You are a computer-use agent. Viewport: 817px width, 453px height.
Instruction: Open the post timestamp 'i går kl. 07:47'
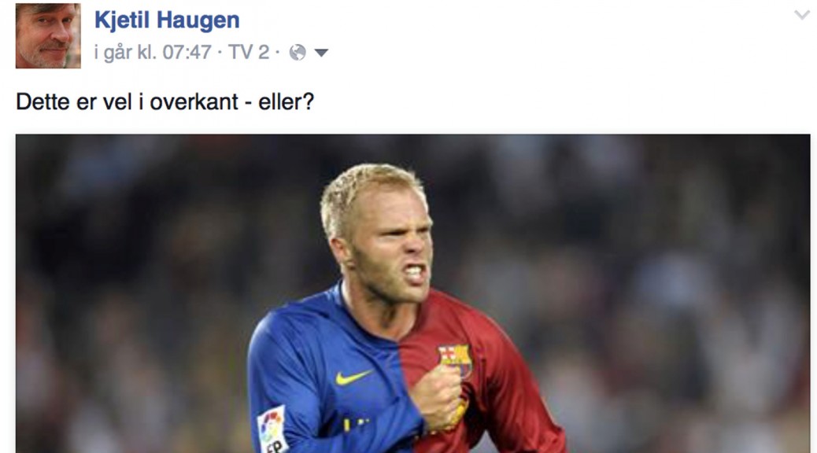(153, 53)
